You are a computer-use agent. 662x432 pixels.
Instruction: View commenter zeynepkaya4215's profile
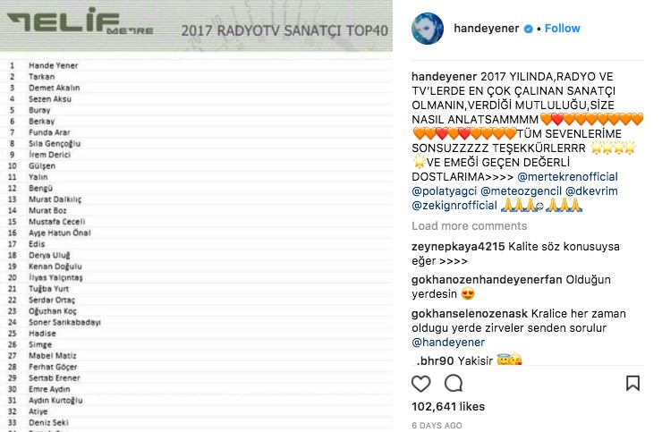click(458, 247)
